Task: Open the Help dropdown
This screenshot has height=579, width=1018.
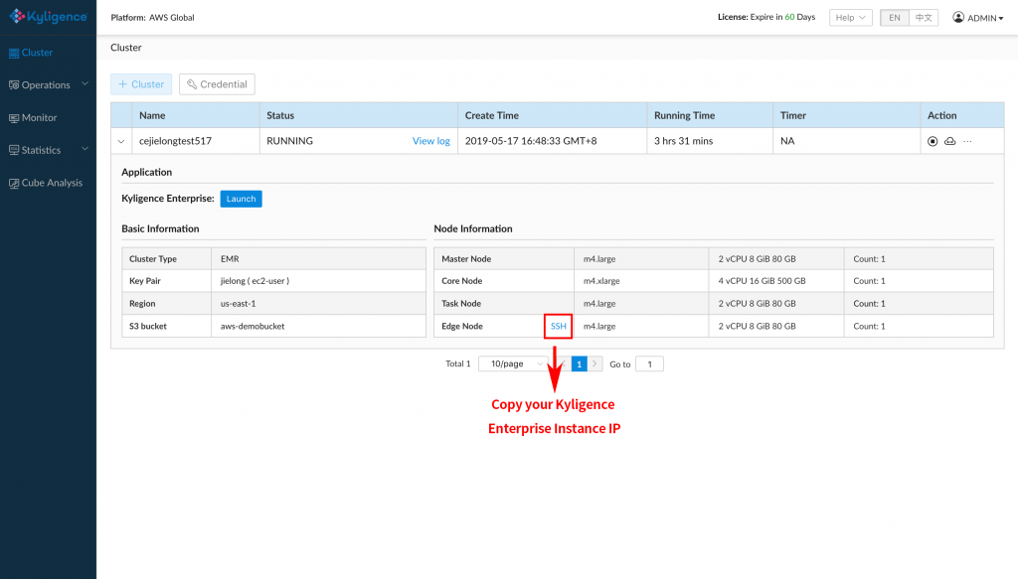Action: coord(850,18)
